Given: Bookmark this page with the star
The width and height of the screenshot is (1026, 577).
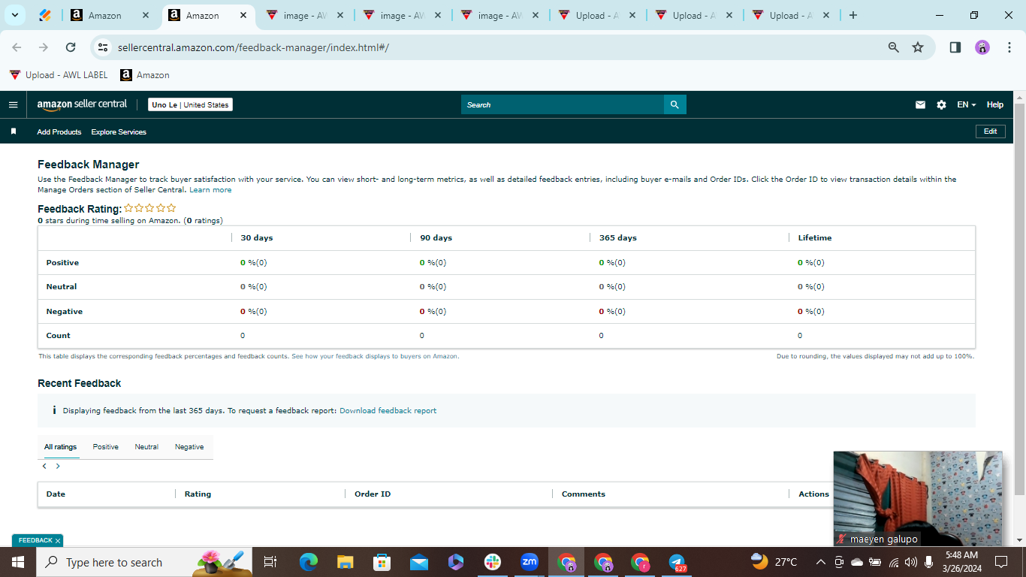Looking at the screenshot, I should click(x=918, y=47).
